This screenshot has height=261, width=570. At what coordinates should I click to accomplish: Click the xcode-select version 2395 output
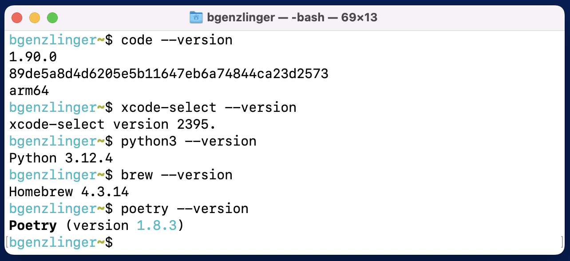coord(113,125)
